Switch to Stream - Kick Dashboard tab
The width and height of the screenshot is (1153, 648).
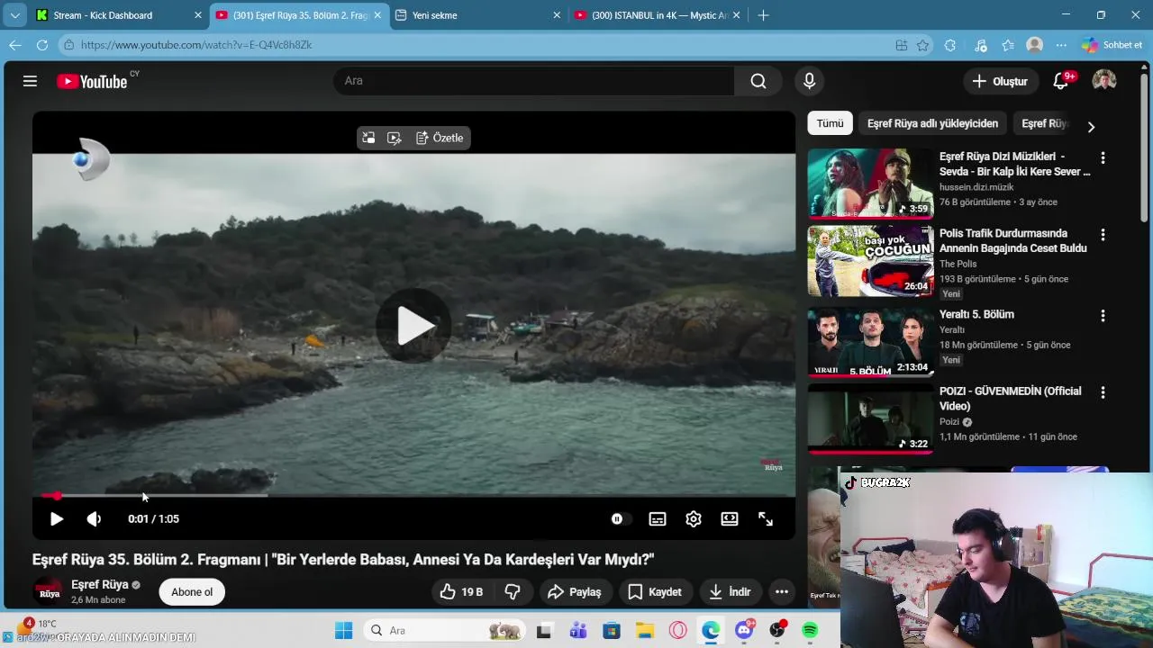coord(118,15)
